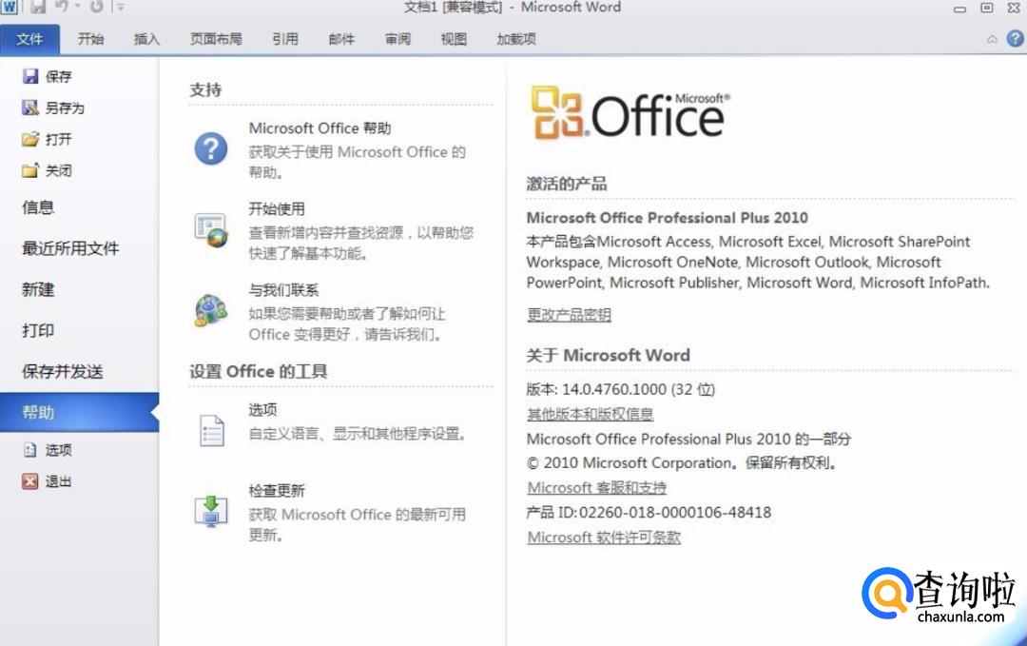Click the 开始使用 (Getting Started) title

click(277, 209)
